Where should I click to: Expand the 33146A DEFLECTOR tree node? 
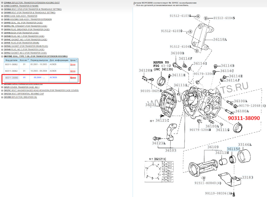pyautogui.click(x=2, y=3)
